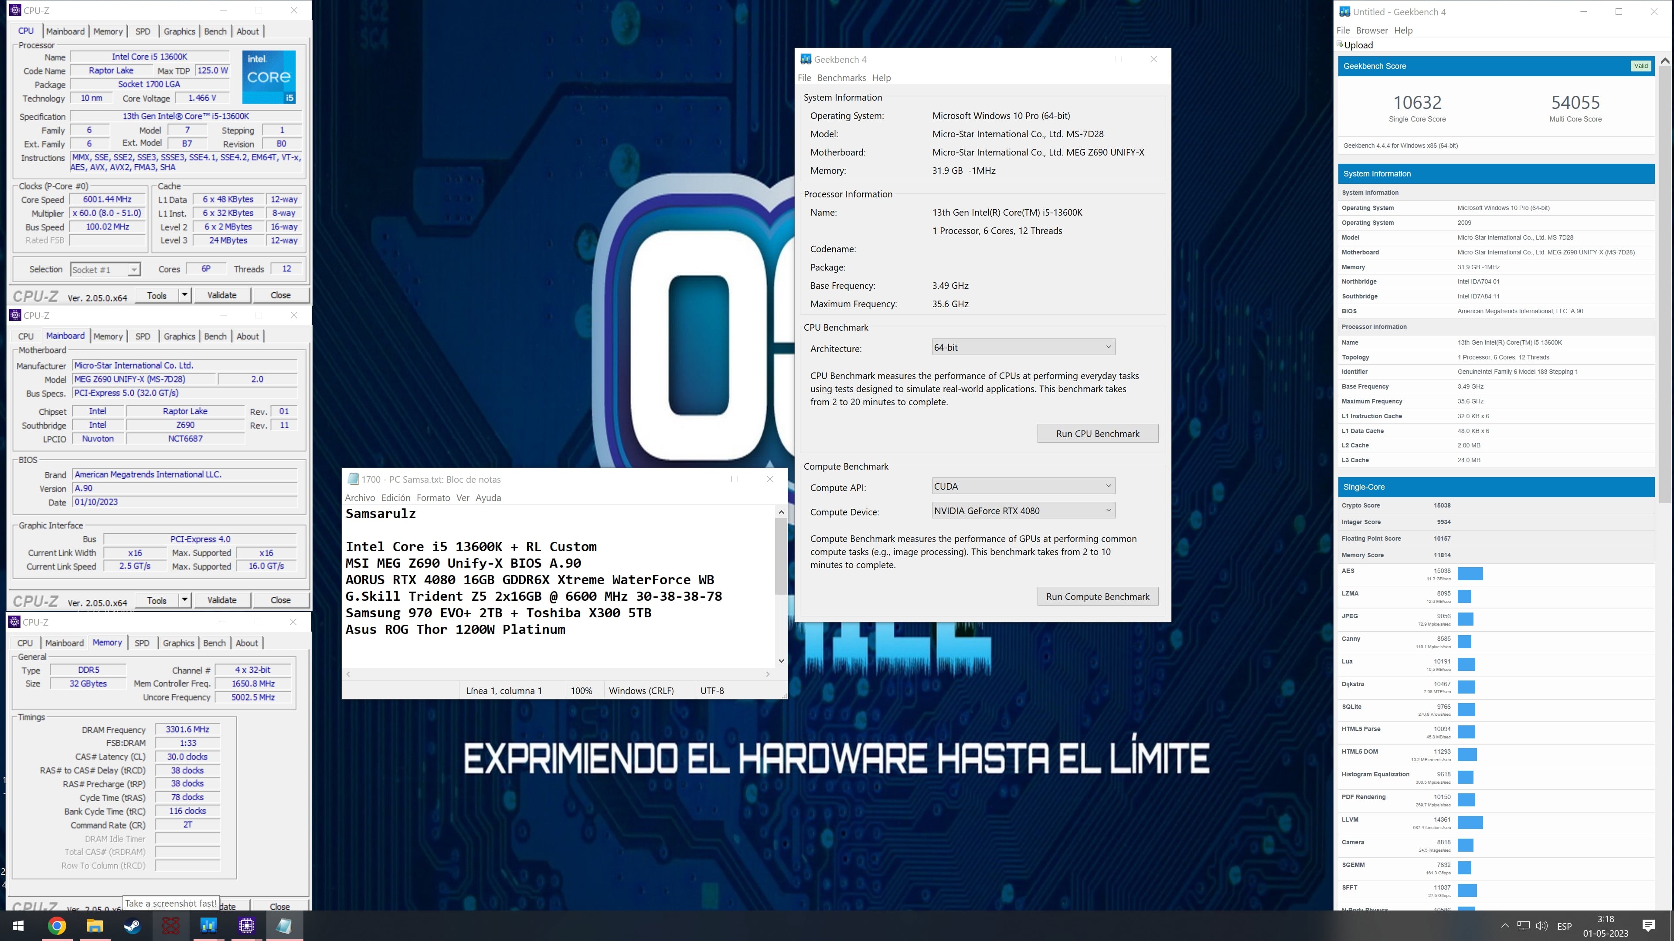Click the Notepad window title icon
The image size is (1674, 941).
click(353, 479)
